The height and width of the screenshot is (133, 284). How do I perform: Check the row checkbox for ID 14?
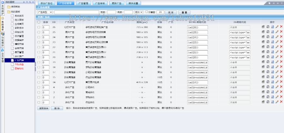[39, 82]
